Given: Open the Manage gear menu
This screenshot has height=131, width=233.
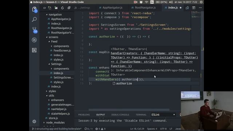Looking at the screenshot, I should click(34, 122).
